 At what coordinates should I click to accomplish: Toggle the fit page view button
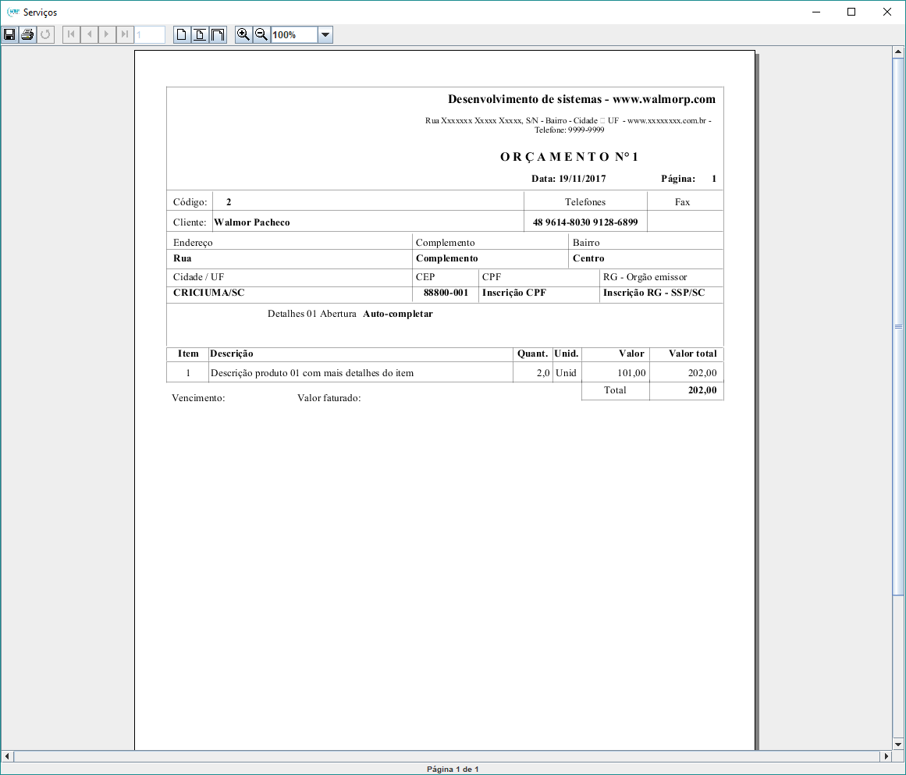click(200, 34)
